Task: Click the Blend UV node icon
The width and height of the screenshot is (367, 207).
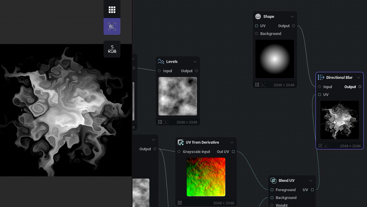Action: [x=273, y=180]
